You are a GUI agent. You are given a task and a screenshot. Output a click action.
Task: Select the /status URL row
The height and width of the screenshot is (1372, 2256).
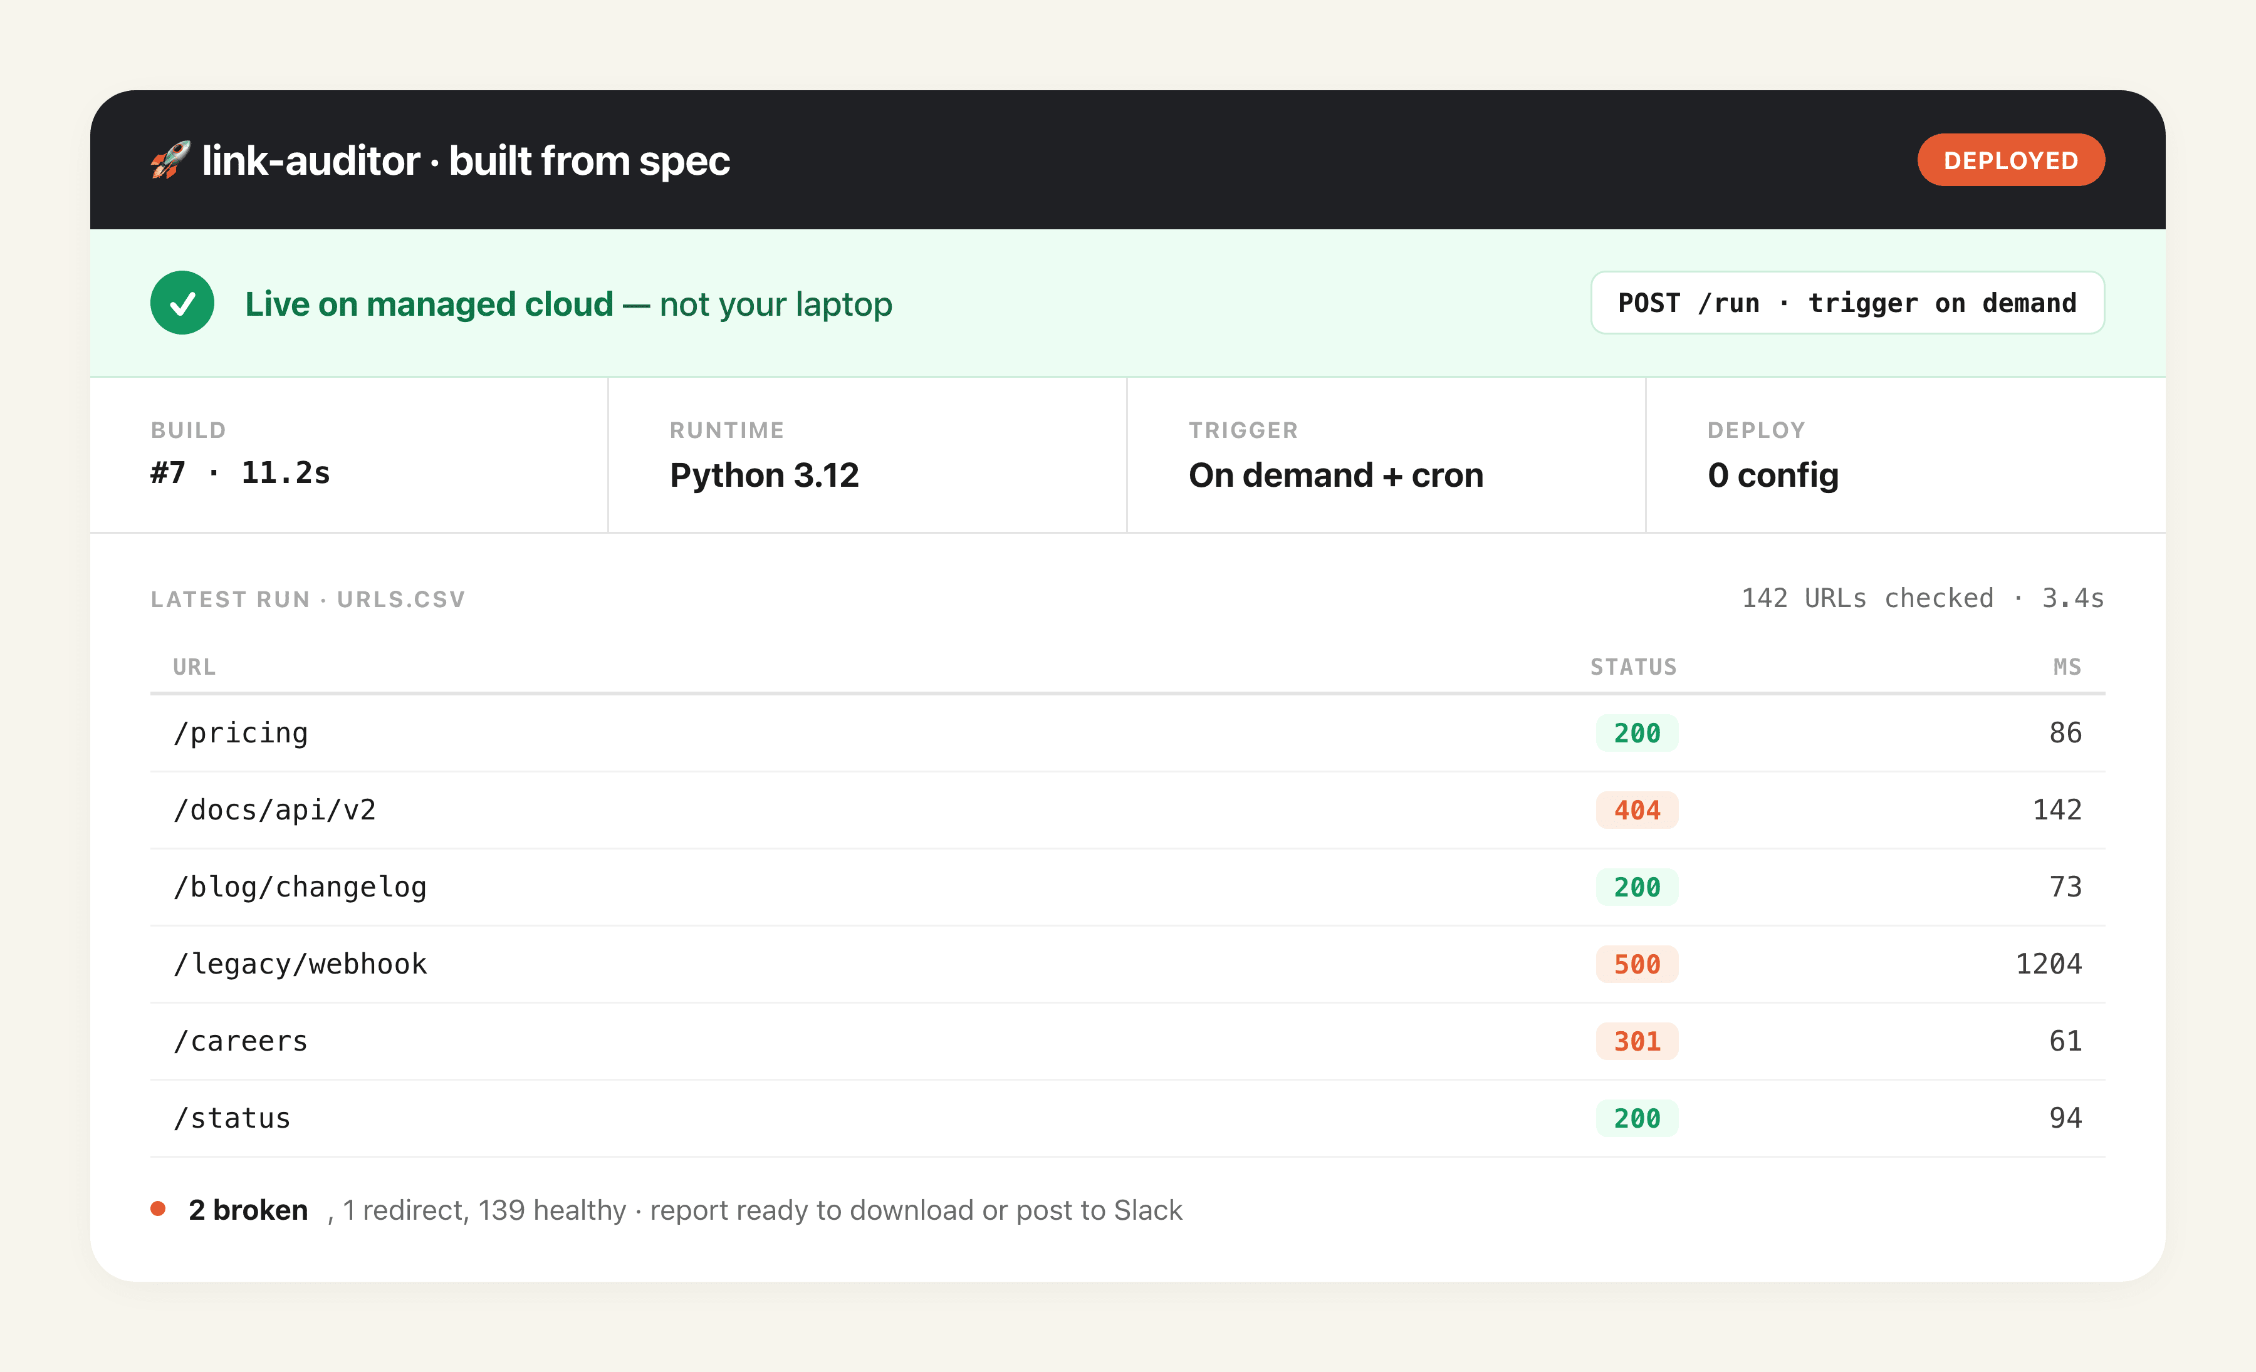1128,1118
